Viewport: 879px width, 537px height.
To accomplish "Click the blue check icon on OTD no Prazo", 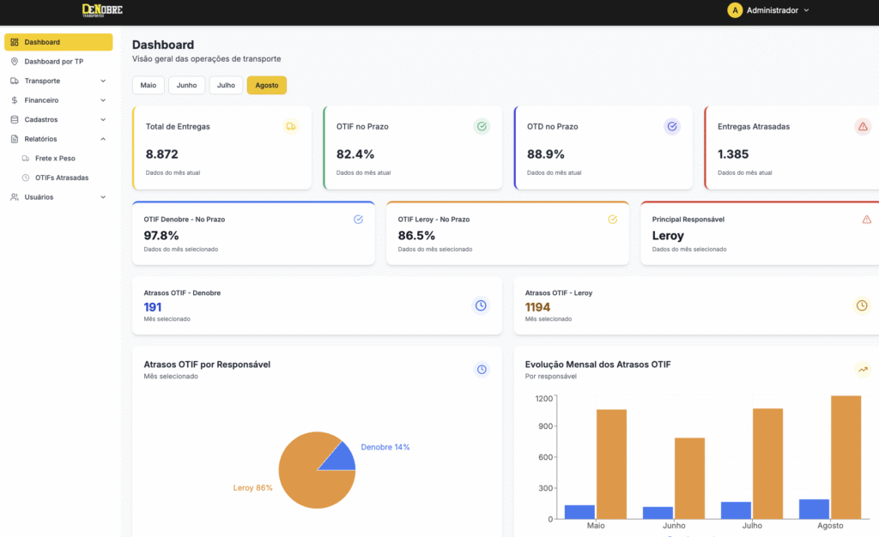I will [672, 127].
